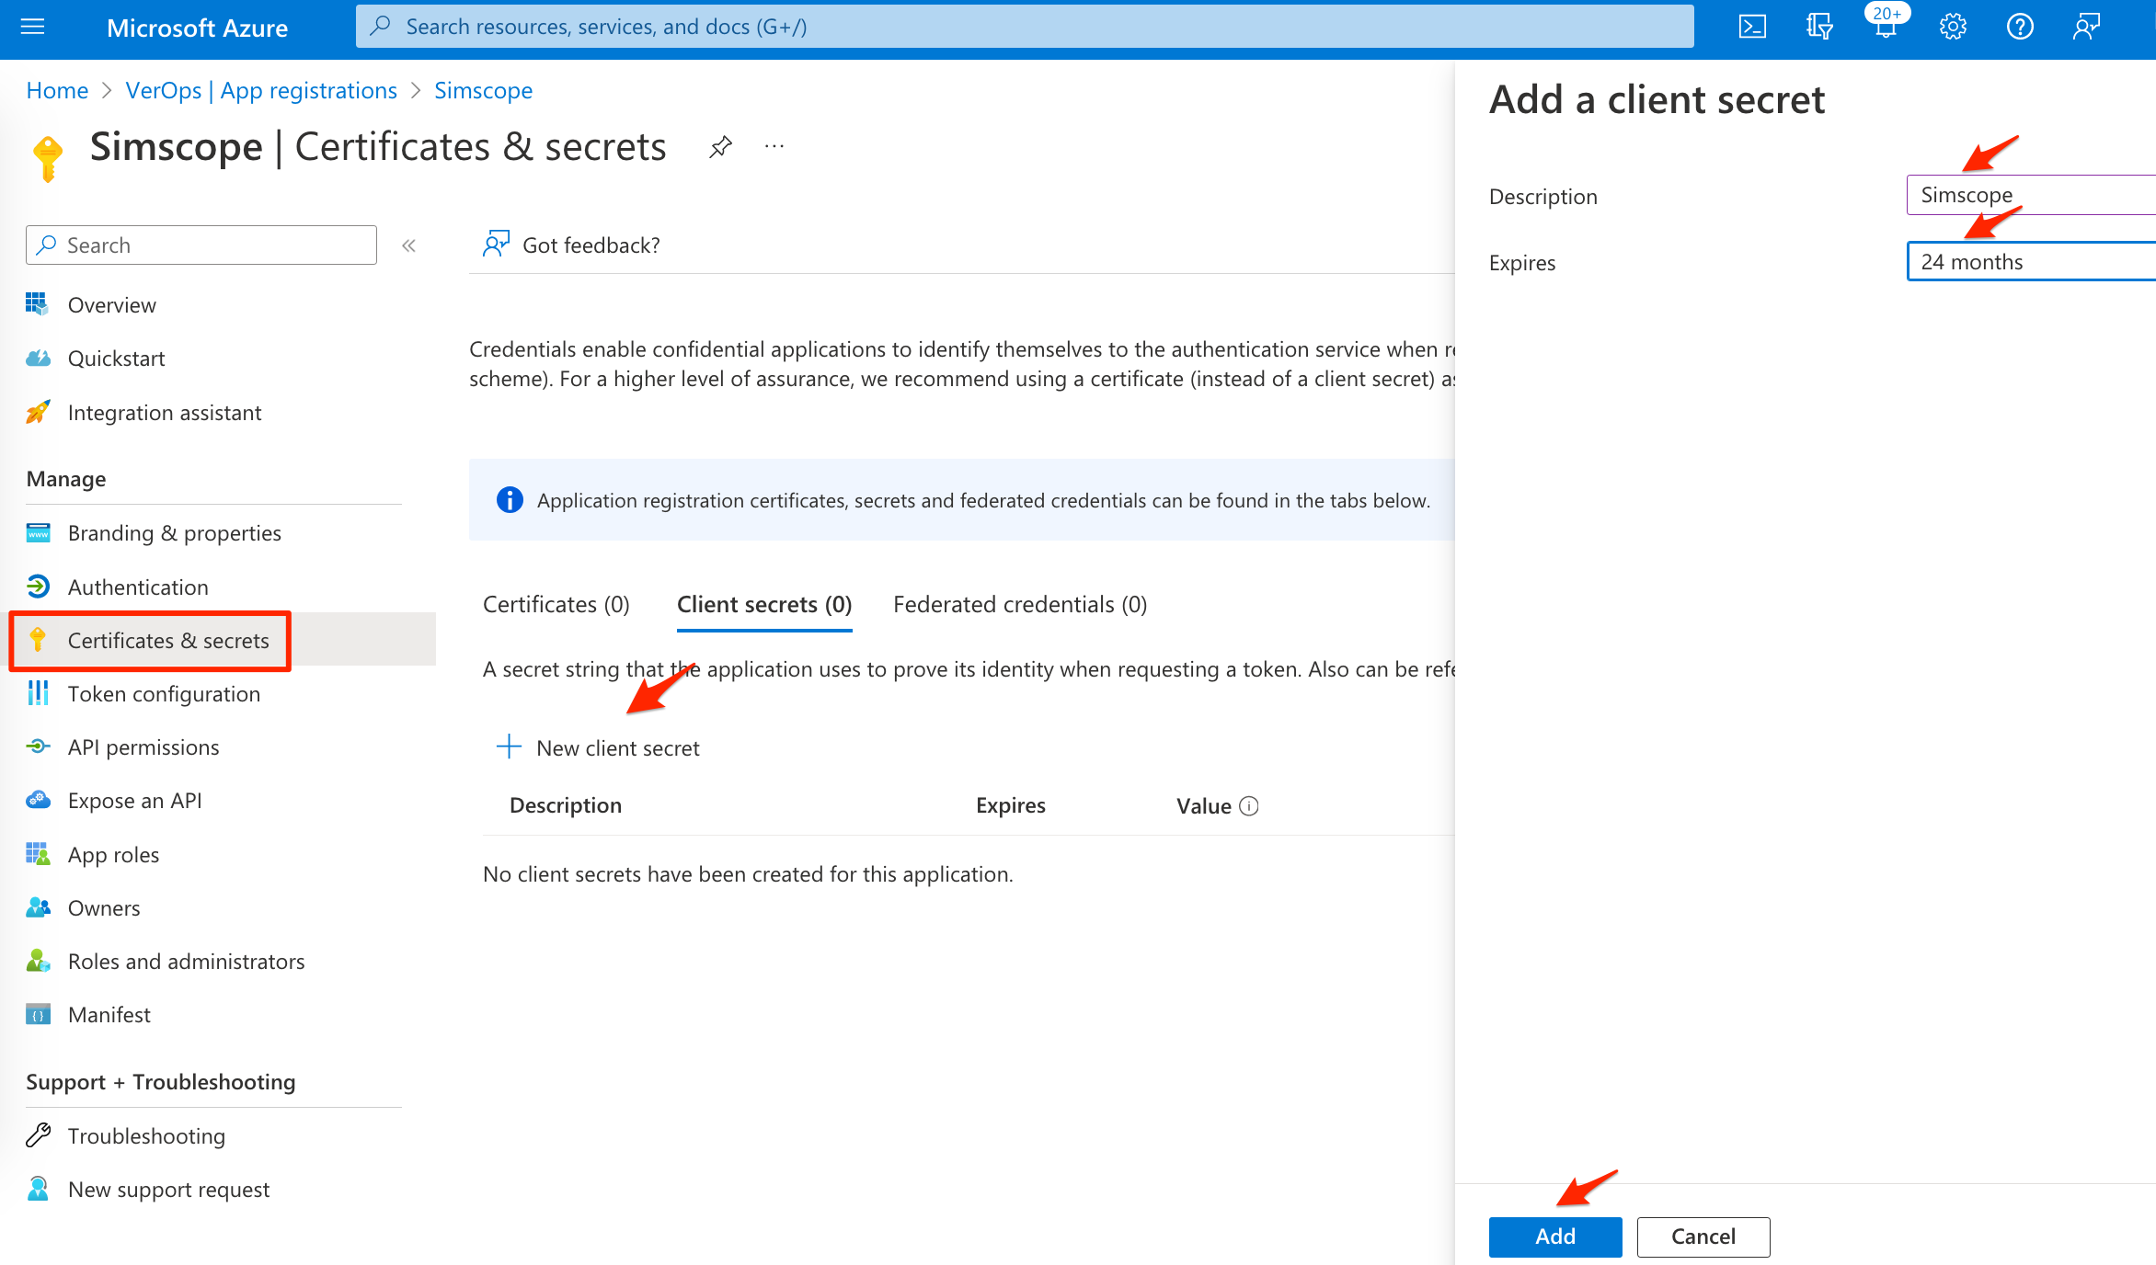
Task: Expand the Federated credentials tab
Action: click(x=1020, y=604)
